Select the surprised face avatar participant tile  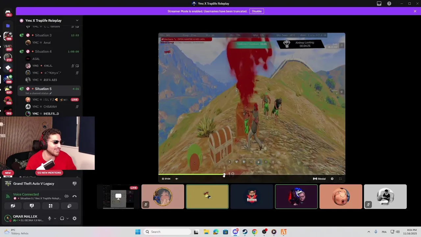[x=341, y=197]
